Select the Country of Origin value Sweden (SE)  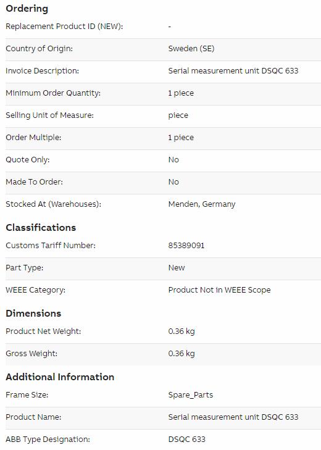tap(191, 49)
